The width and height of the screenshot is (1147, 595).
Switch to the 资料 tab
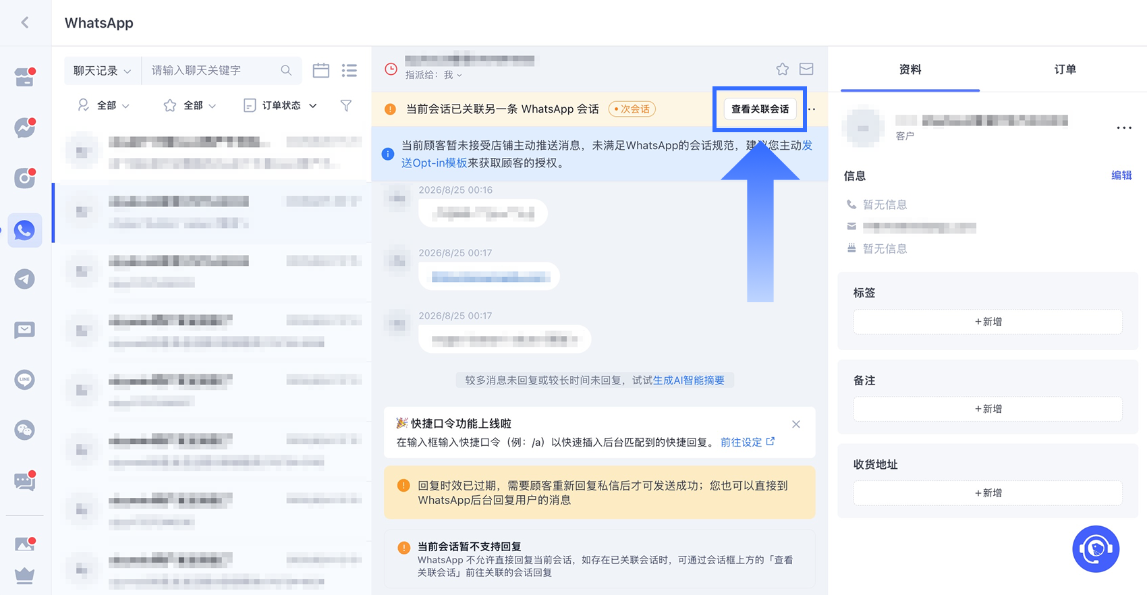[910, 69]
